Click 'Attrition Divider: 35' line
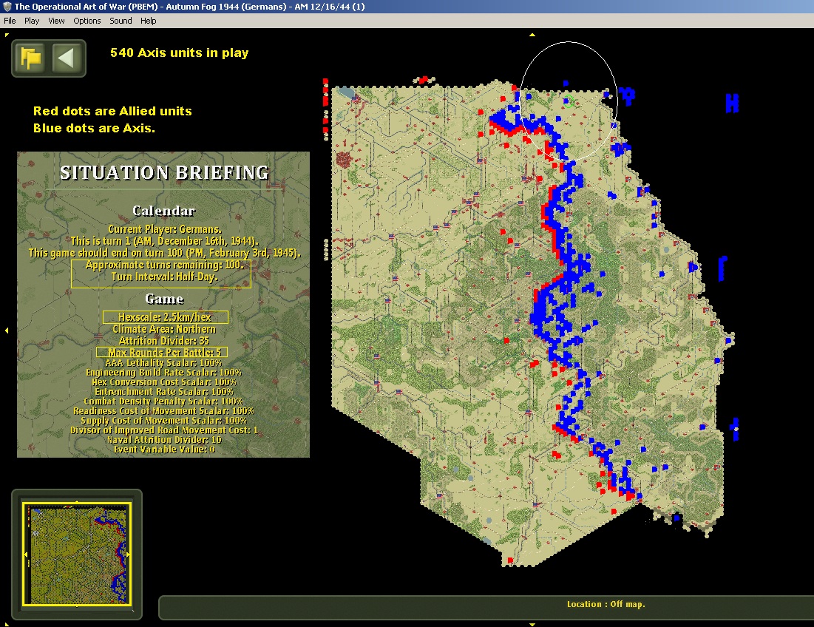The height and width of the screenshot is (627, 814). click(164, 341)
